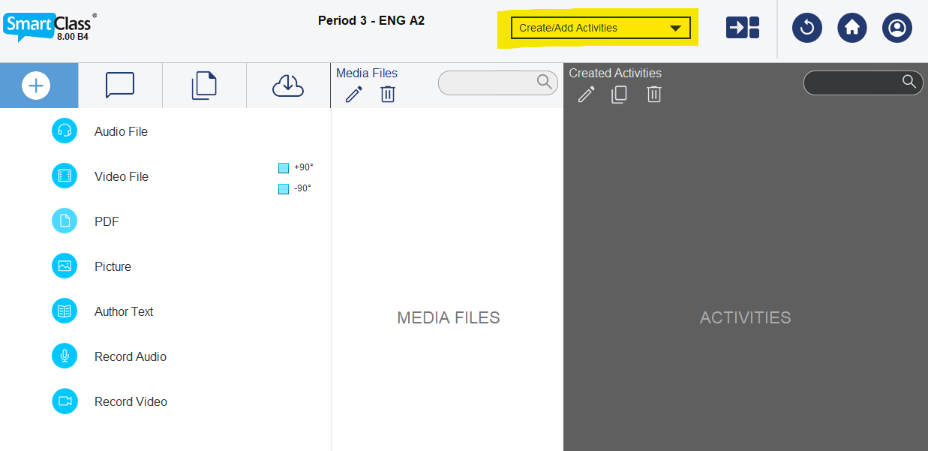Click the Video File filmstrip icon
Viewport: 928px width, 451px height.
coord(65,176)
